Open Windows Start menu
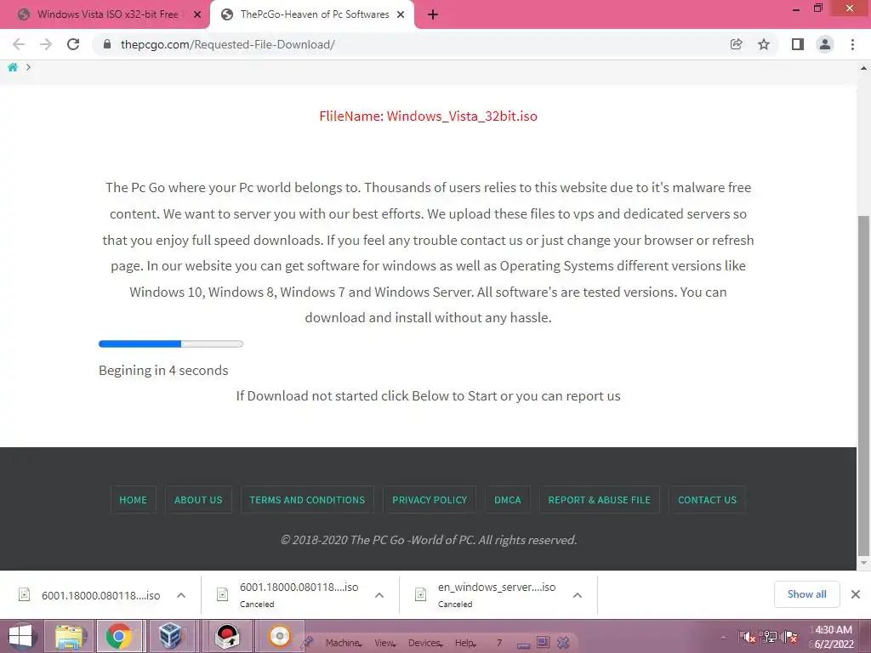This screenshot has height=653, width=871. [x=20, y=636]
